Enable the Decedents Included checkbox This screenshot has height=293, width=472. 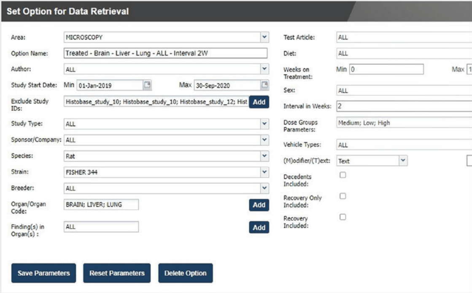343,175
